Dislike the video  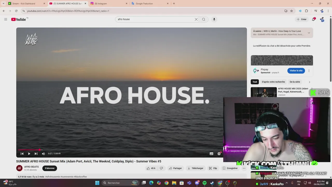coord(161,168)
